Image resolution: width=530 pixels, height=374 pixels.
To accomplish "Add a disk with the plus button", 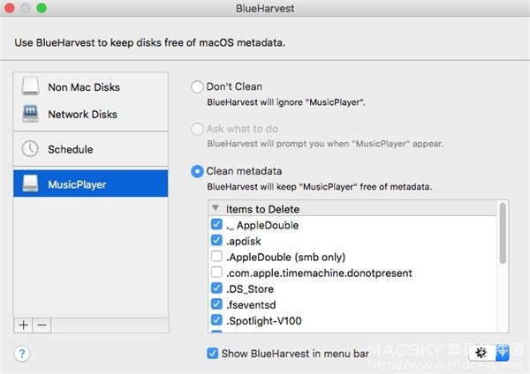I will (23, 325).
